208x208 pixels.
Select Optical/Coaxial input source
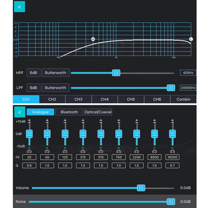click(98, 112)
